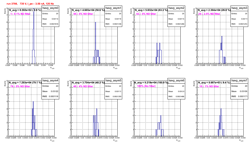252x145 pixels.
Task: Select the RMS value 0.0001118
Action: tap(54, 97)
